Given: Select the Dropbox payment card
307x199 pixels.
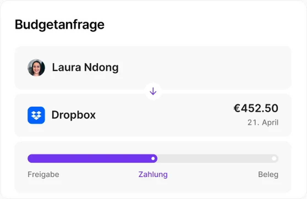Looking at the screenshot, I should [x=153, y=115].
